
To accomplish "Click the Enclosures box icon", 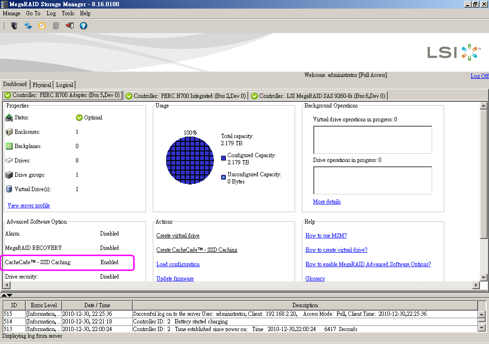I will coord(9,132).
